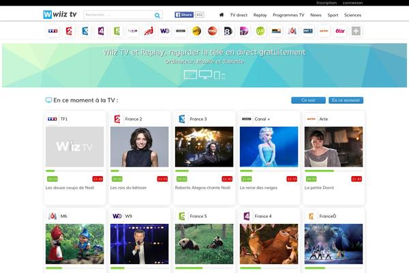Open the France 5 icon in the channel strip
The width and height of the screenshot is (409, 273).
click(117, 31)
